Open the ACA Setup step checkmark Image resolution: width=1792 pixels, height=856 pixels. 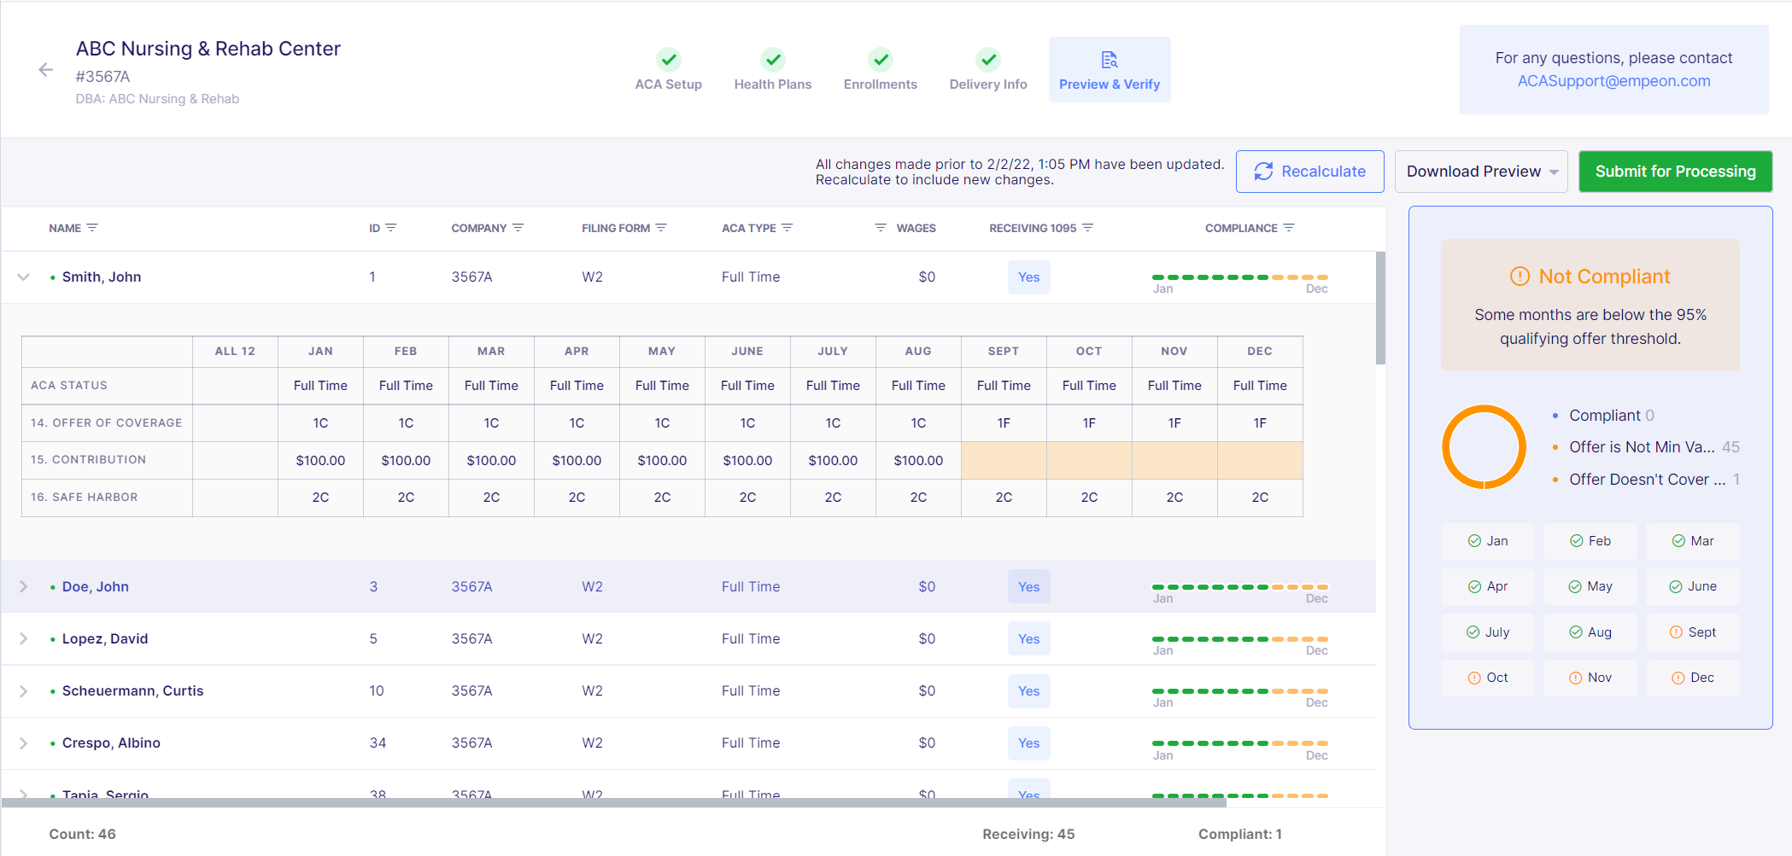click(x=669, y=60)
